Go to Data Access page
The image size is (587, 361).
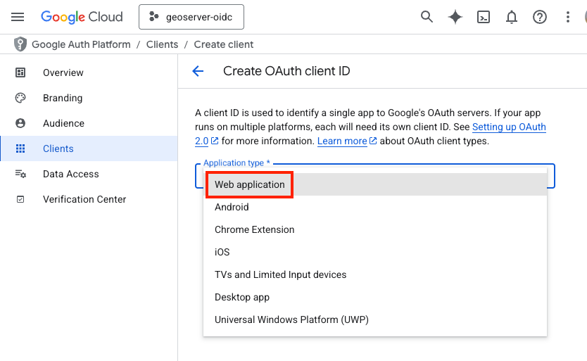[70, 174]
